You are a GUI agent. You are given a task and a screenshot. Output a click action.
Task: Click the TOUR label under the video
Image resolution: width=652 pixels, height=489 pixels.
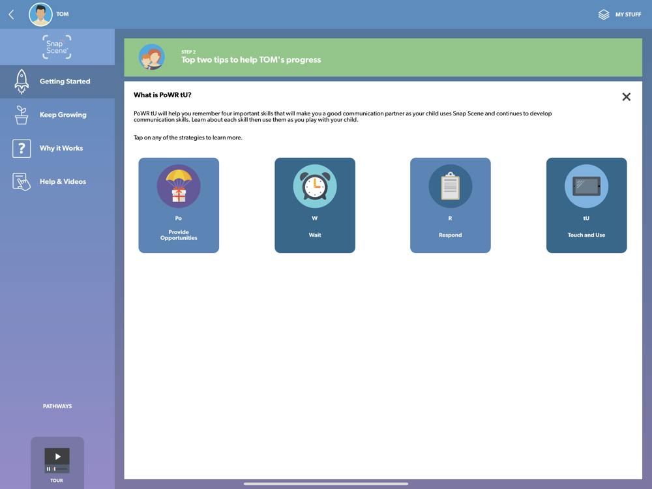coord(57,481)
